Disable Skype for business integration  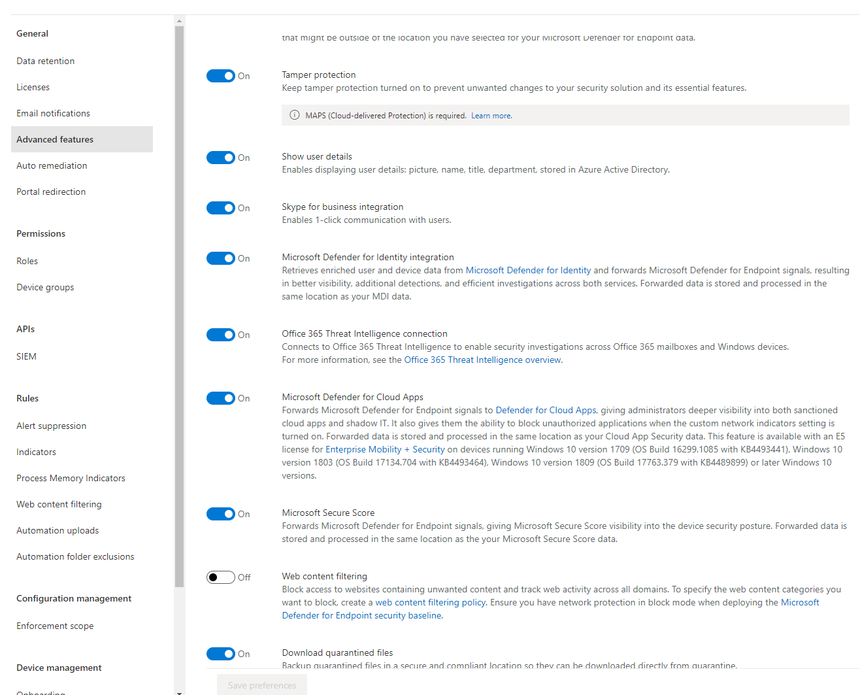tap(221, 208)
